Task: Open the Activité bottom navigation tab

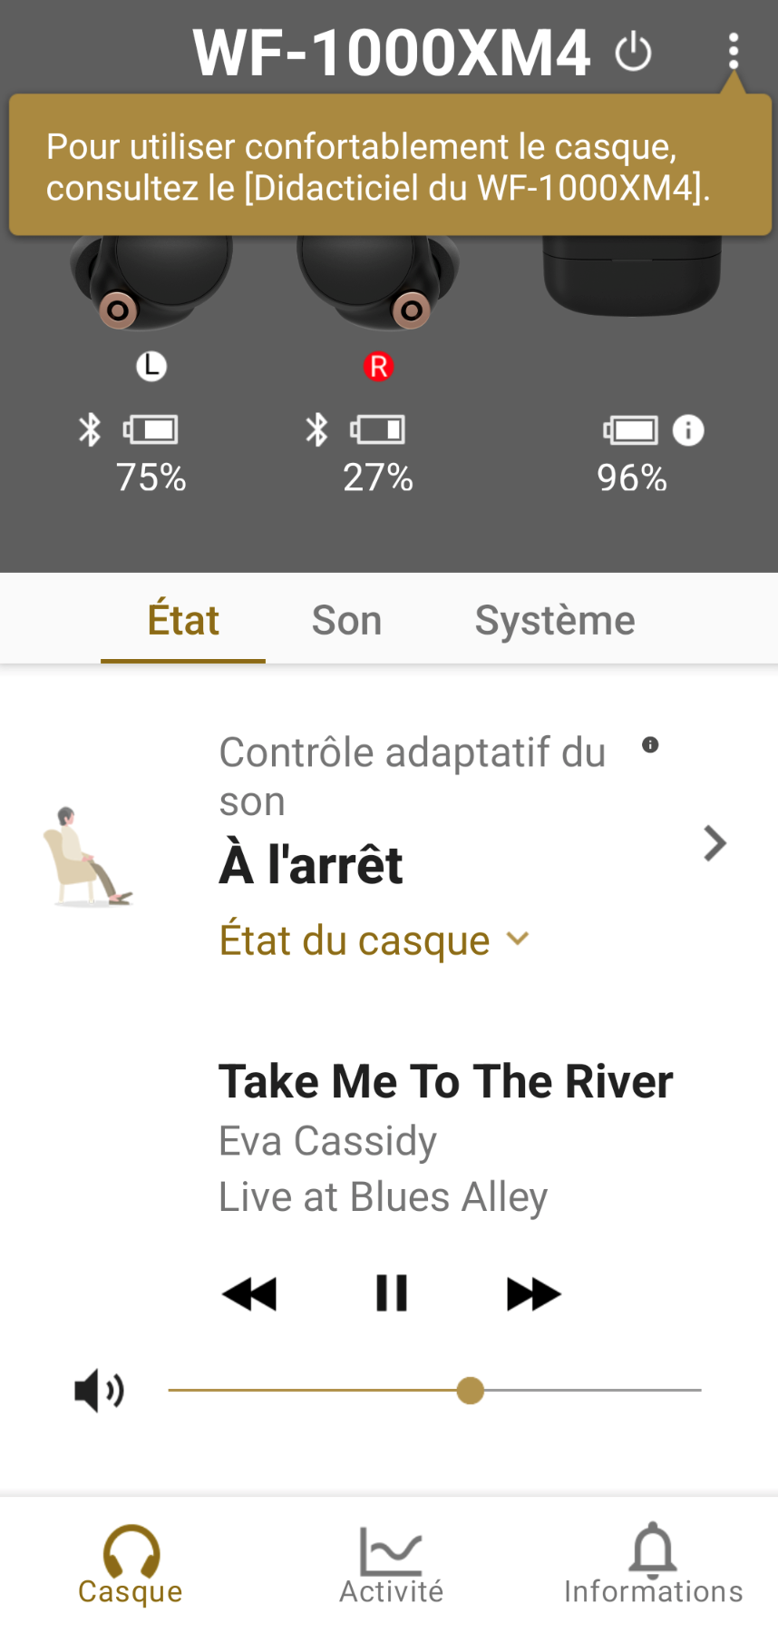Action: click(x=391, y=1565)
